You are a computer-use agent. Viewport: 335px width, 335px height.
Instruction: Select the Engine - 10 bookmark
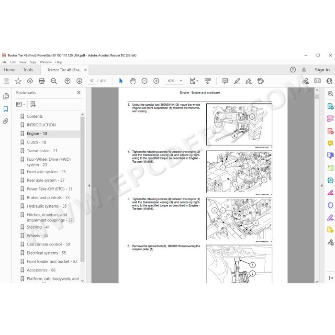(37, 134)
